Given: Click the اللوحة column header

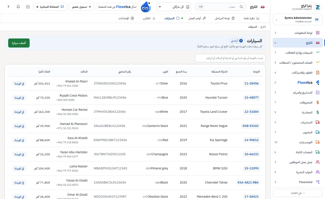Looking at the screenshot, I should click(256, 72).
